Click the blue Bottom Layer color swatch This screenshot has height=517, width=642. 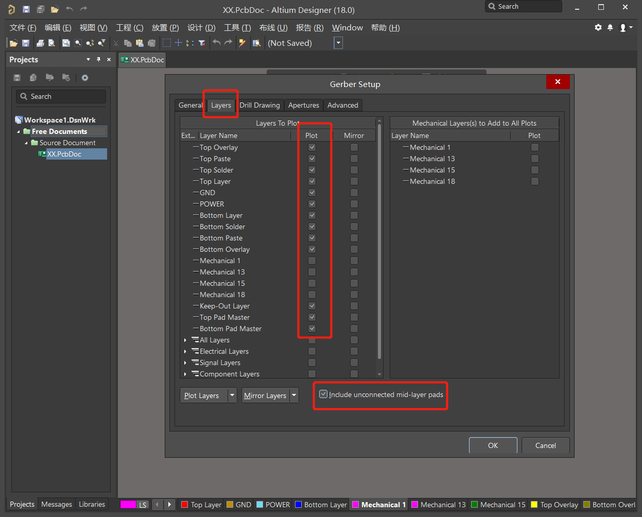[x=298, y=505]
